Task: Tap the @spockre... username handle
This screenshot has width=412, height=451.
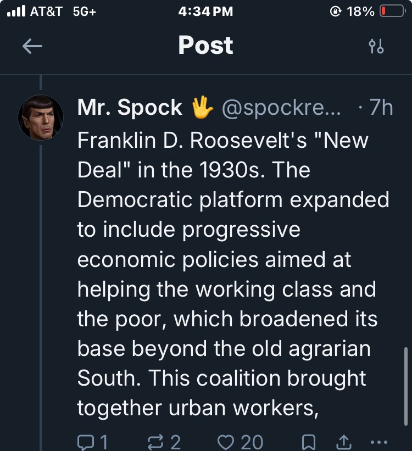Action: [x=281, y=108]
